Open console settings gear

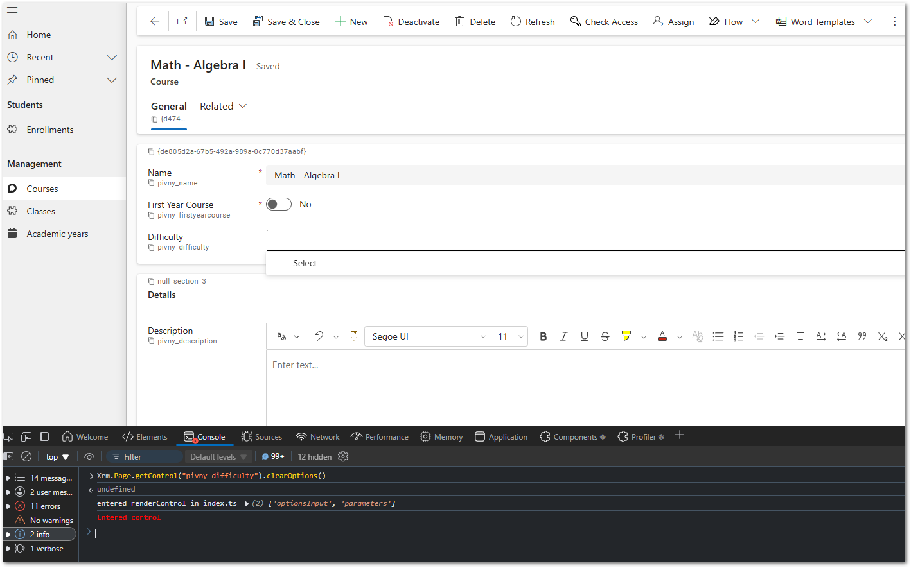343,456
